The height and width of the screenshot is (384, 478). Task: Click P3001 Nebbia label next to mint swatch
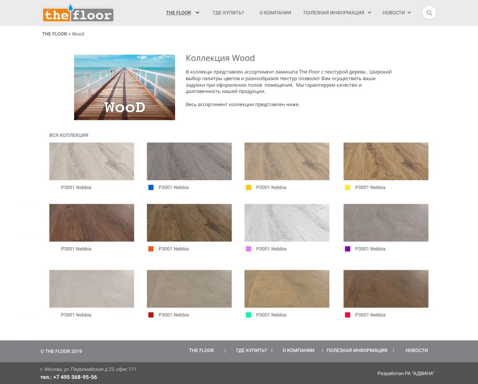[x=271, y=315]
